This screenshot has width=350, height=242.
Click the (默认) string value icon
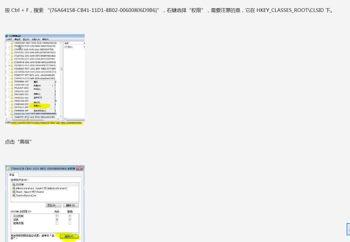(x=66, y=47)
